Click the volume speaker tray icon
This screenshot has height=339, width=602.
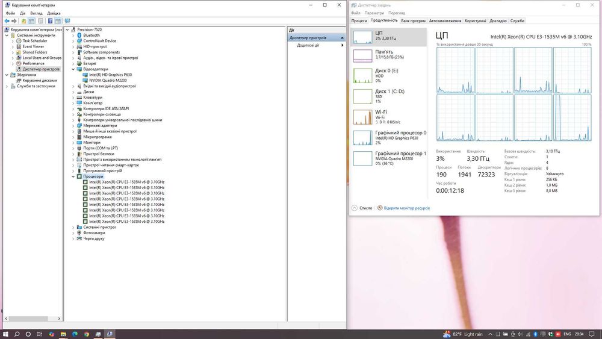click(x=520, y=334)
